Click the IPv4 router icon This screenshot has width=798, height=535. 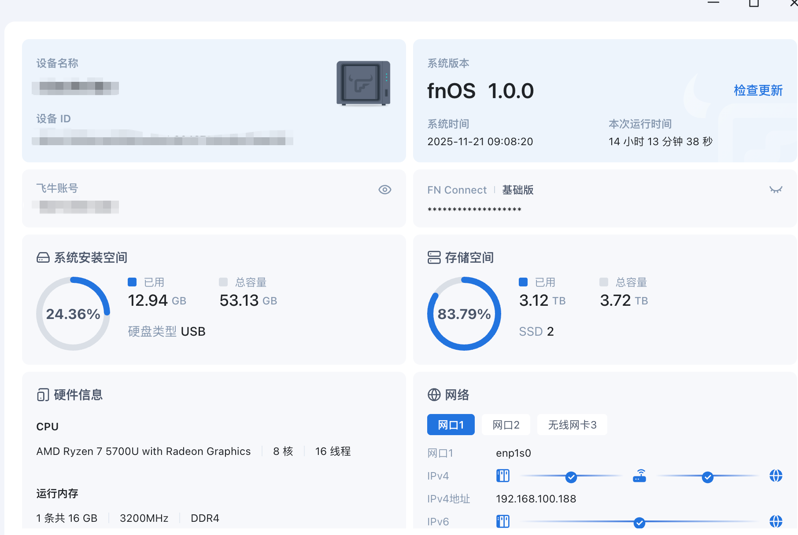pyautogui.click(x=639, y=476)
